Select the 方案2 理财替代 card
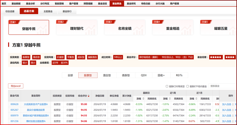The width and height of the screenshot is (237, 125). coord(77,27)
